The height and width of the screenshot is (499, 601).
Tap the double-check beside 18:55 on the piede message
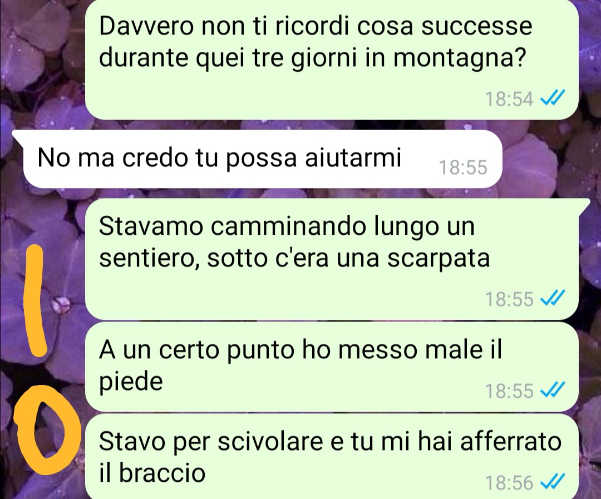(553, 390)
